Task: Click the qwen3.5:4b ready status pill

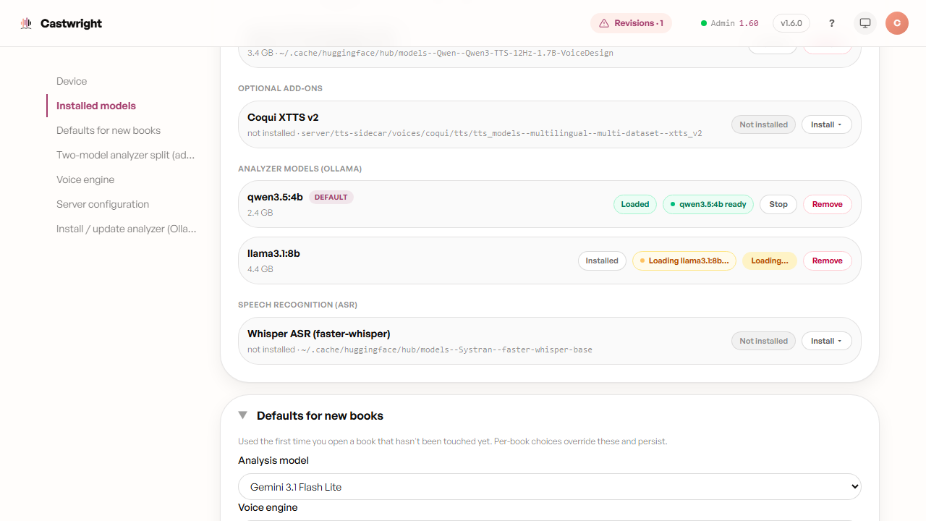Action: (708, 204)
